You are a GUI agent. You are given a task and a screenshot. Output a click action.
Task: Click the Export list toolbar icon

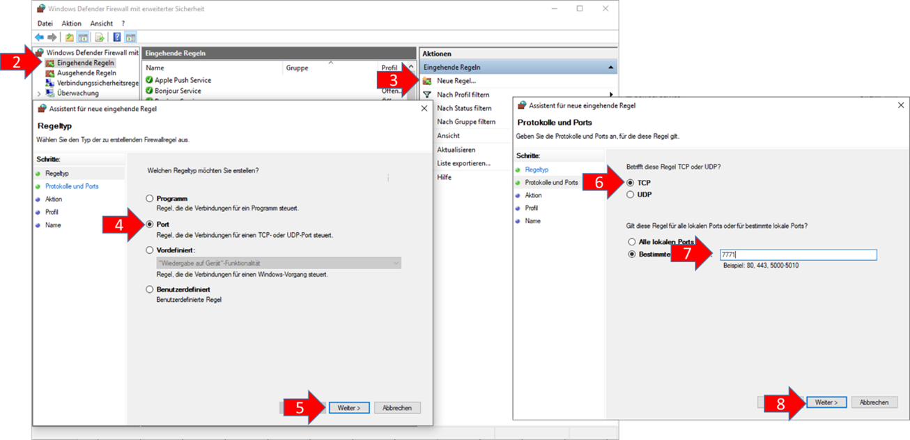coord(100,37)
